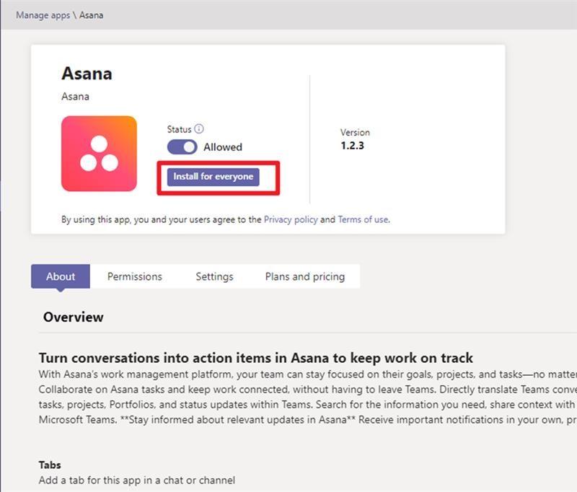Open the Privacy policy link
The image size is (577, 492).
pyautogui.click(x=291, y=219)
